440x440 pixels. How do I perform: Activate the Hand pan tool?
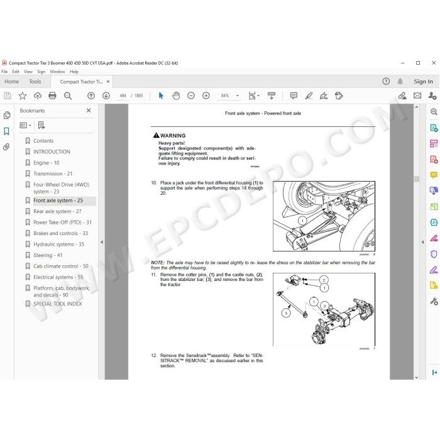[x=176, y=96]
